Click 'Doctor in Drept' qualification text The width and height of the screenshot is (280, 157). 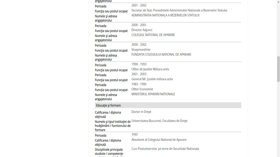click(141, 112)
